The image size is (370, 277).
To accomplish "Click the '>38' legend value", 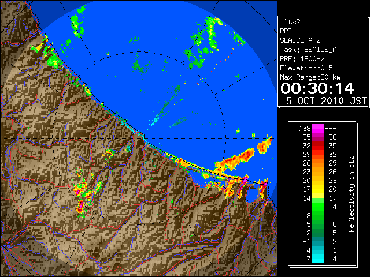I will (305, 129).
